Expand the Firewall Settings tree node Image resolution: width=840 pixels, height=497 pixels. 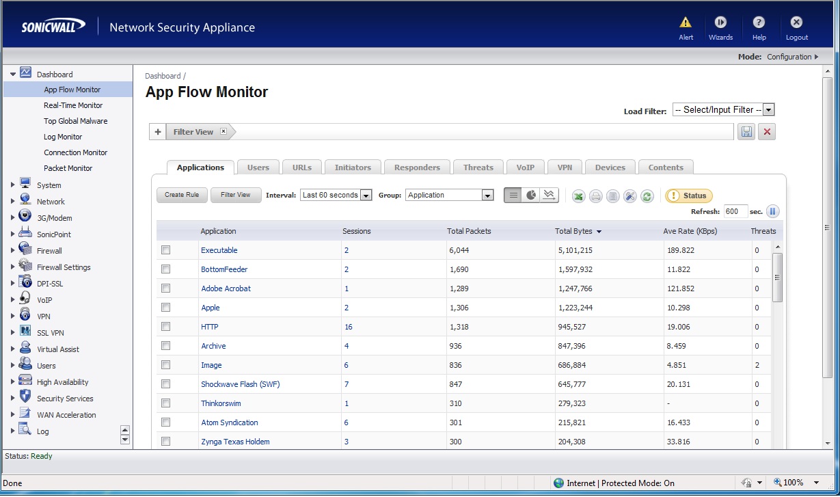[13, 267]
